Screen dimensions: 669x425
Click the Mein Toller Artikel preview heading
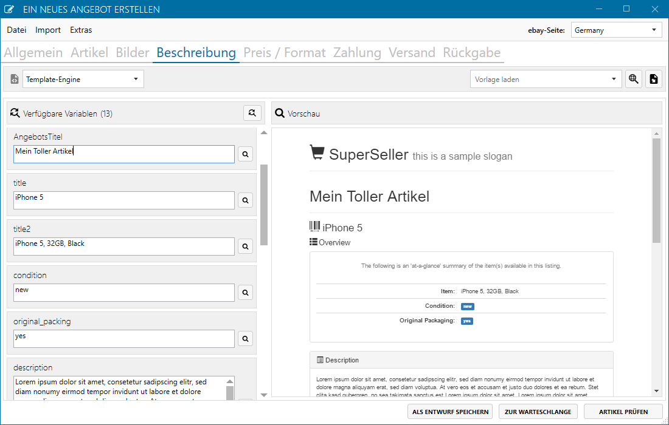[370, 196]
